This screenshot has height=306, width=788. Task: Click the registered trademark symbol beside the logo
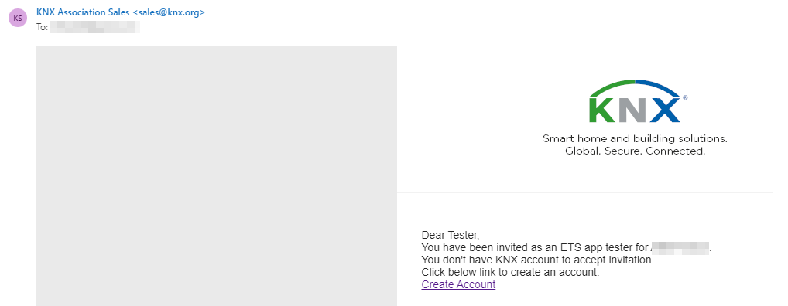(685, 98)
